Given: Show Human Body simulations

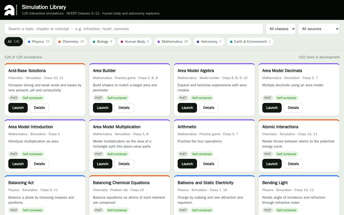Looking at the screenshot, I should point(135,42).
